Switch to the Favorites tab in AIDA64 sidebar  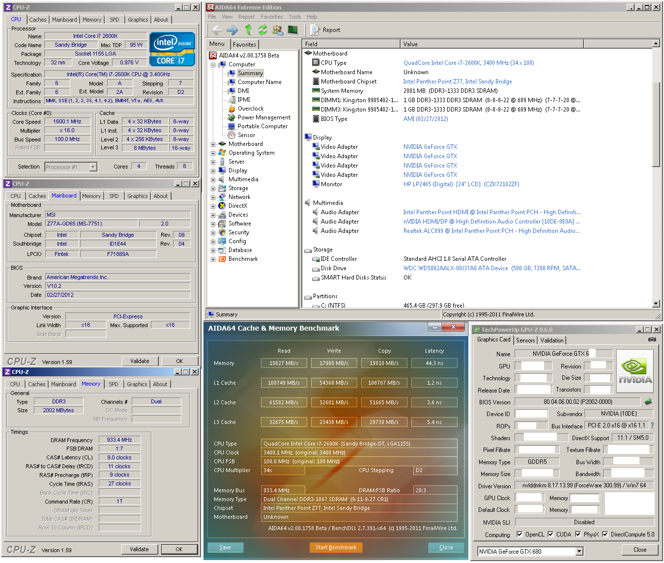click(244, 45)
